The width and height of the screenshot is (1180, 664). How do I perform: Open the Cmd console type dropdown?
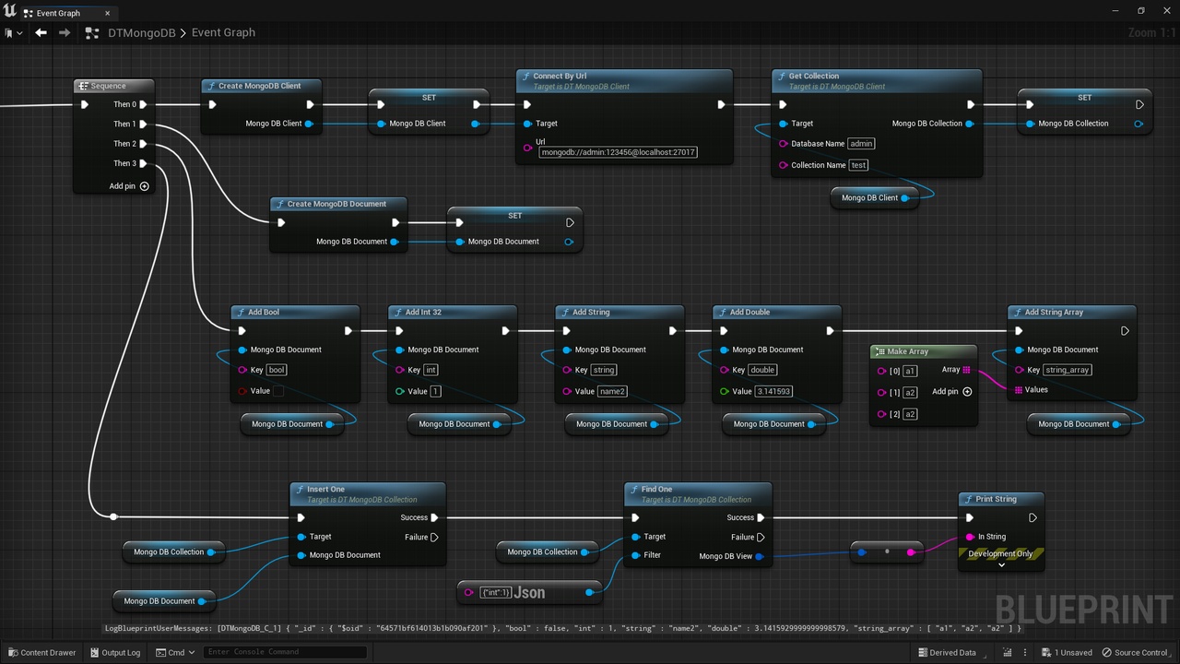[175, 653]
